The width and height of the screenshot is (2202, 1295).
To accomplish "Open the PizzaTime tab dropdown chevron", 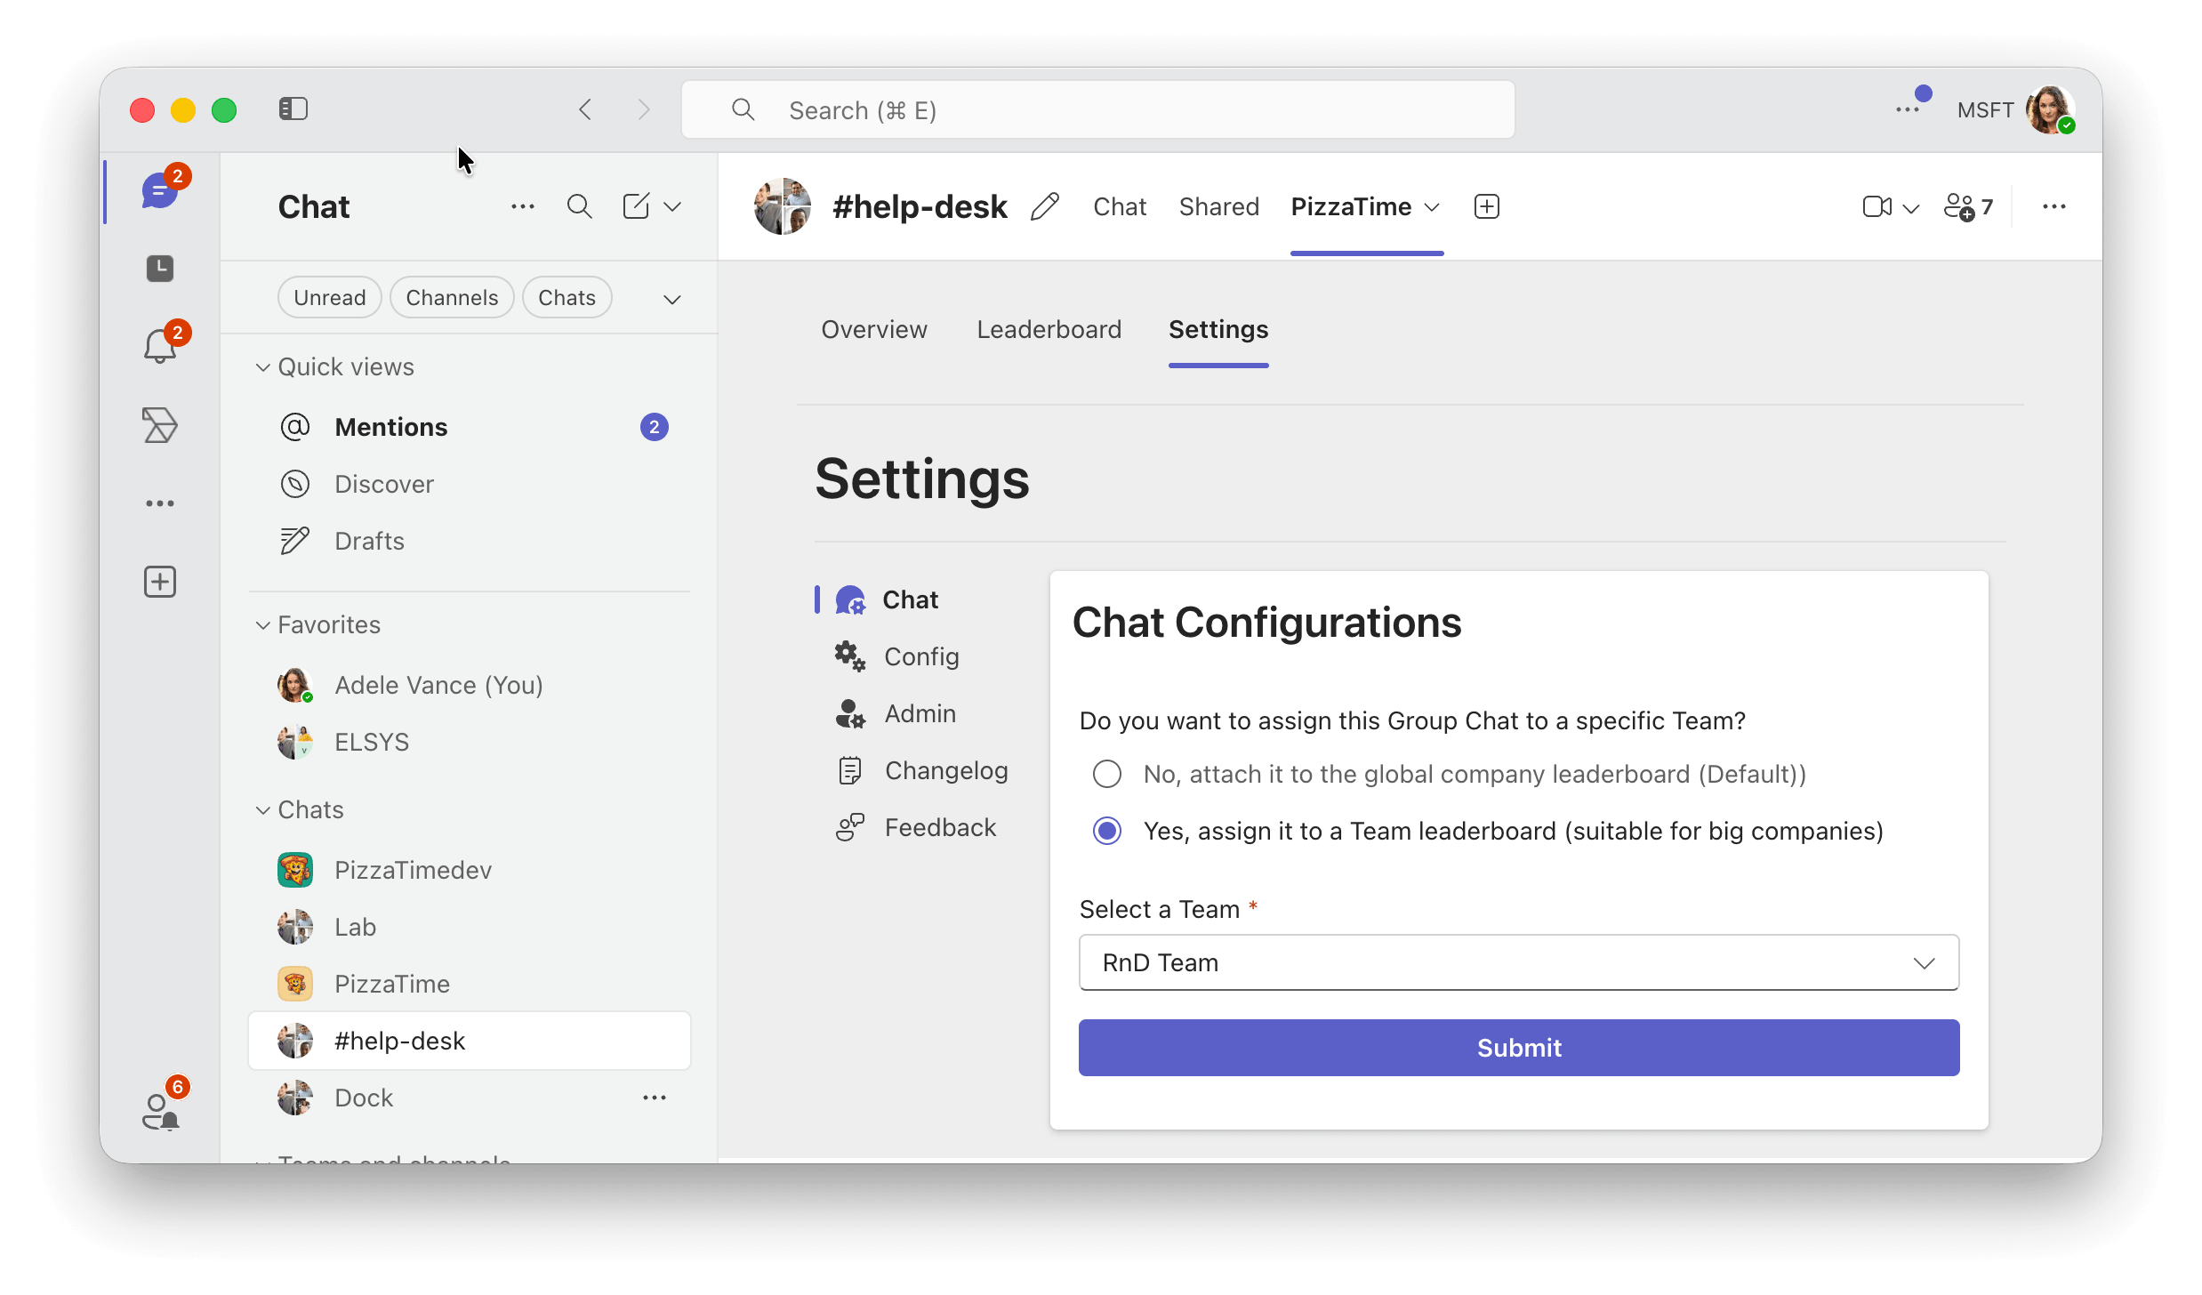I will [x=1432, y=206].
